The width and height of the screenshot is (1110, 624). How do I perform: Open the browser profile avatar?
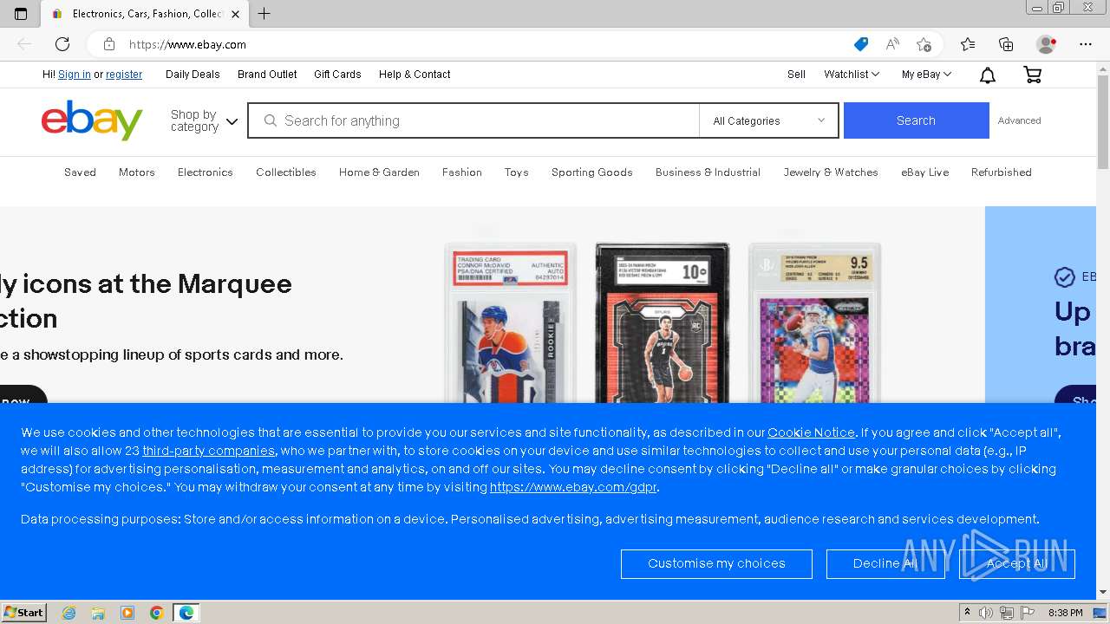tap(1046, 44)
